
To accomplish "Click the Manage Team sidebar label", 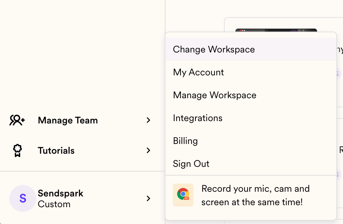I will (68, 120).
